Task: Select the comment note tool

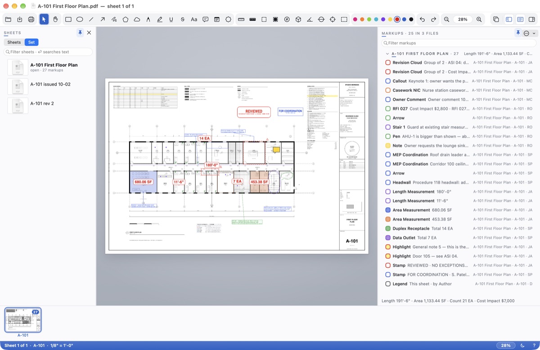Action: pyautogui.click(x=205, y=19)
